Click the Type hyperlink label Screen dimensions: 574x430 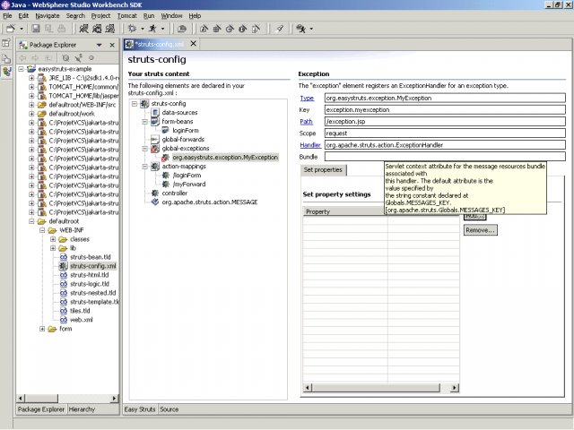click(x=307, y=98)
